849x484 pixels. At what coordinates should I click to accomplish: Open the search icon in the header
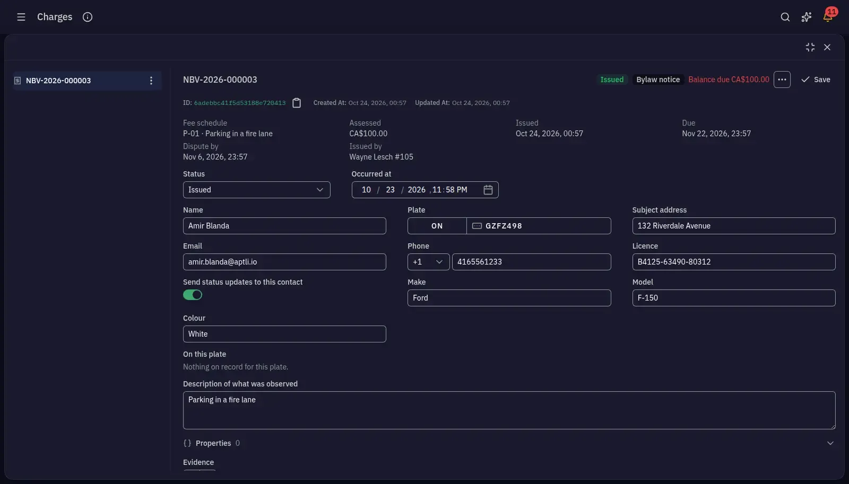point(785,17)
